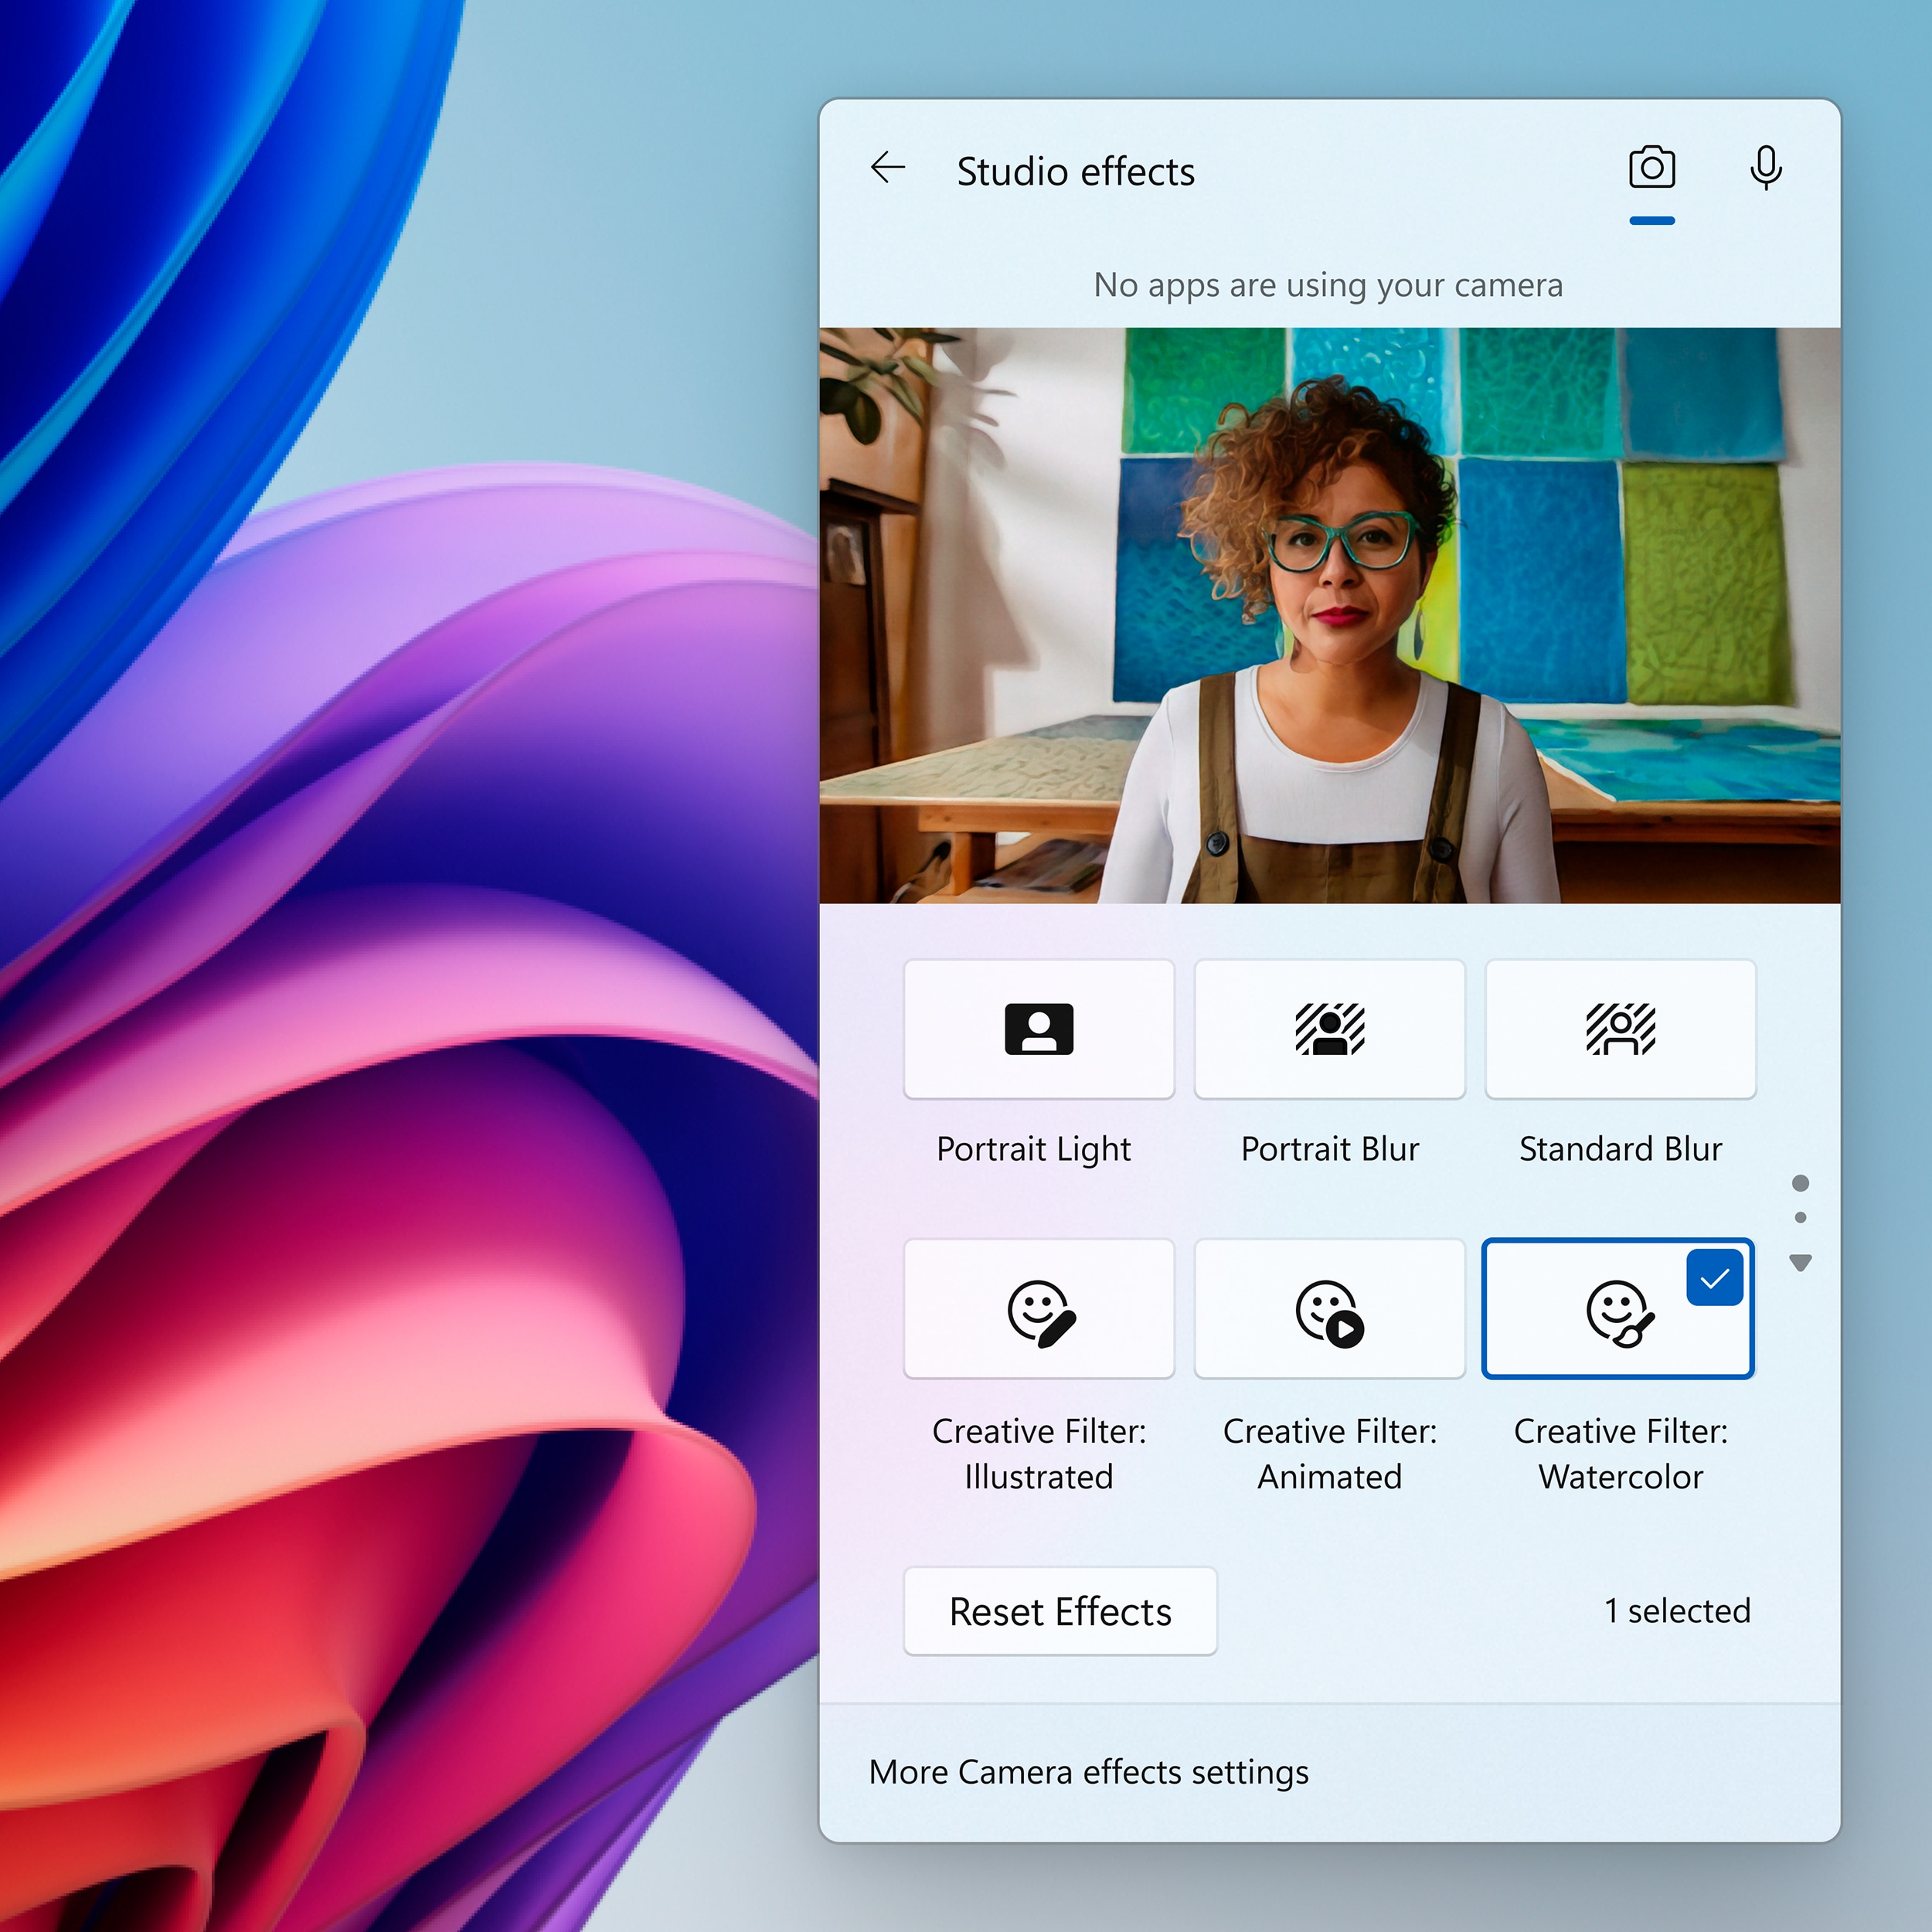This screenshot has height=1932, width=1932.
Task: Click the small page indicator dot
Action: point(1800,1217)
